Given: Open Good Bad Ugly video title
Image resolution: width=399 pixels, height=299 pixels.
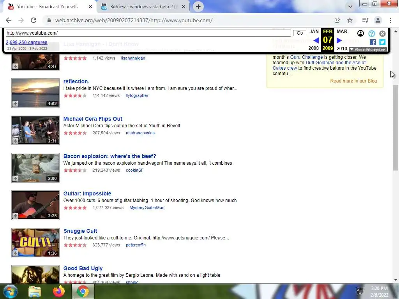Looking at the screenshot, I should click(x=83, y=268).
